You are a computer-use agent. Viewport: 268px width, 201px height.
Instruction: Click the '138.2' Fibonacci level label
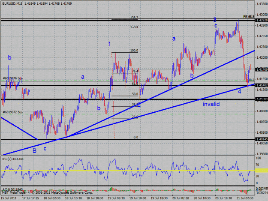click(x=134, y=18)
